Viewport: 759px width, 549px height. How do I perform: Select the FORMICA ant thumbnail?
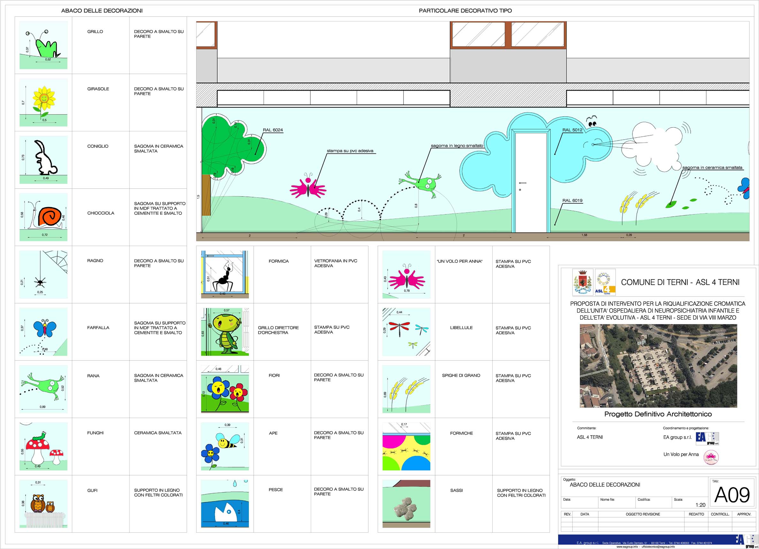click(x=225, y=274)
